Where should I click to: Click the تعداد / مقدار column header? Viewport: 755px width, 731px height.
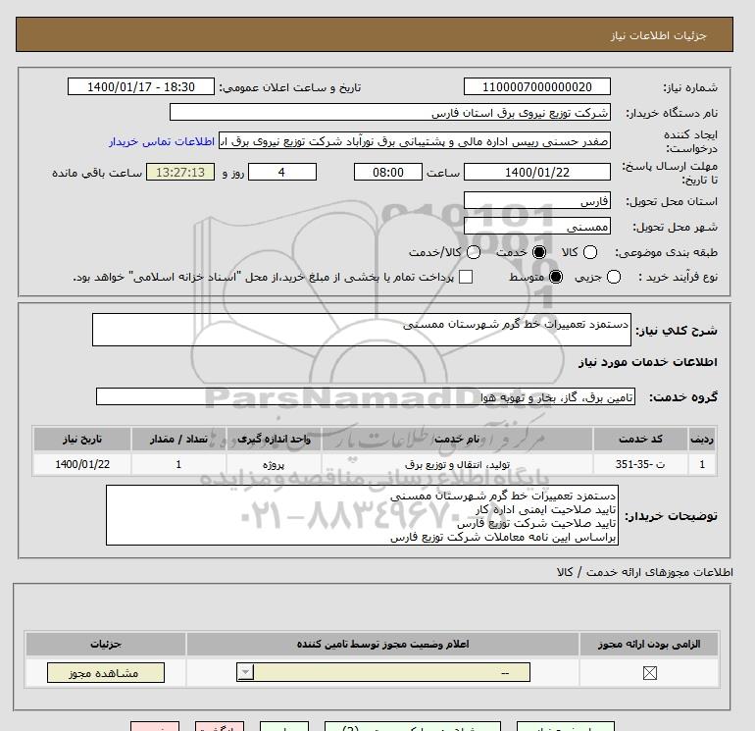coord(178,439)
